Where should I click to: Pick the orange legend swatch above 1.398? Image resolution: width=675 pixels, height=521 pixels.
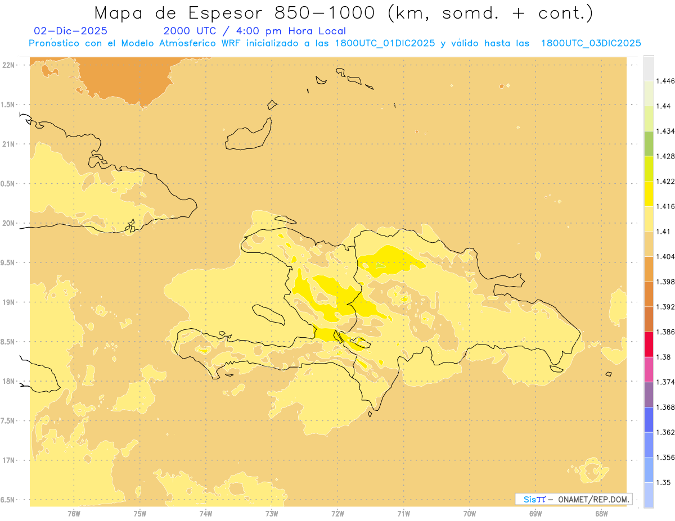click(x=649, y=269)
